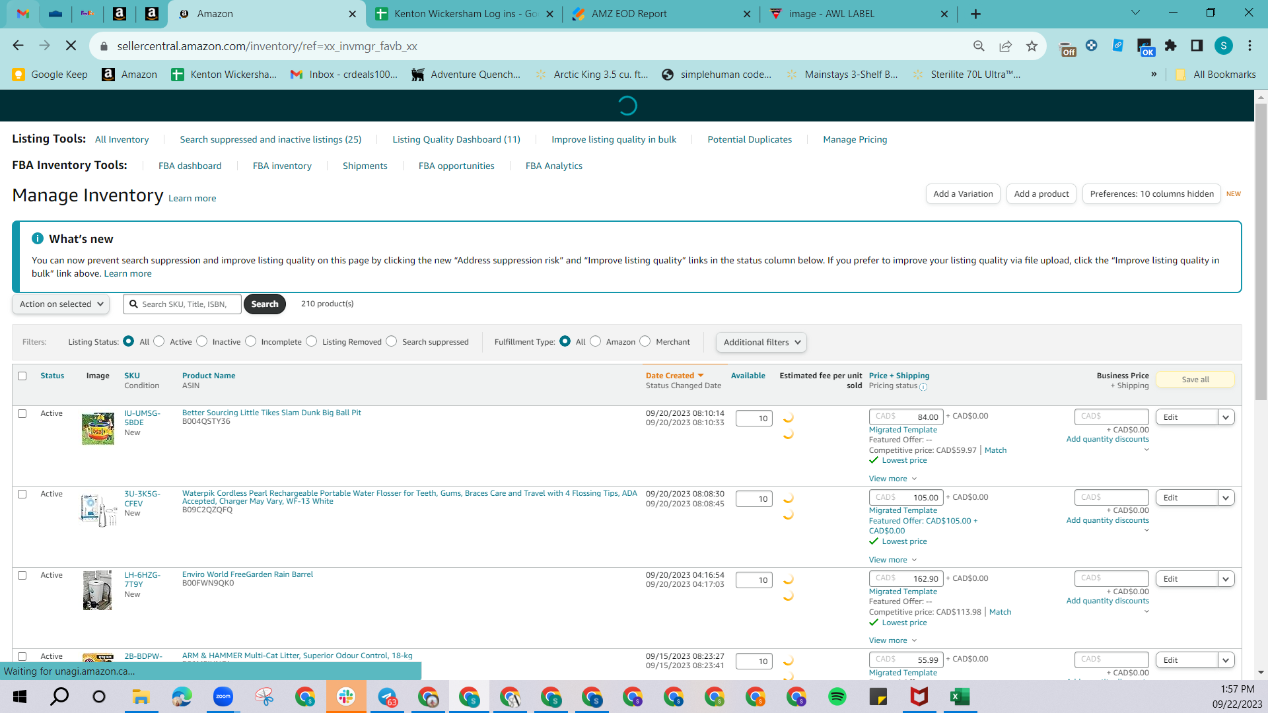Click the Add a product button
Image resolution: width=1268 pixels, height=713 pixels.
pos(1041,193)
